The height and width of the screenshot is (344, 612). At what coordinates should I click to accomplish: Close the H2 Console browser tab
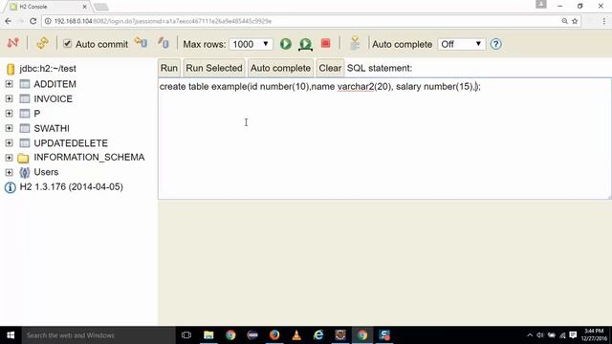[x=84, y=7]
